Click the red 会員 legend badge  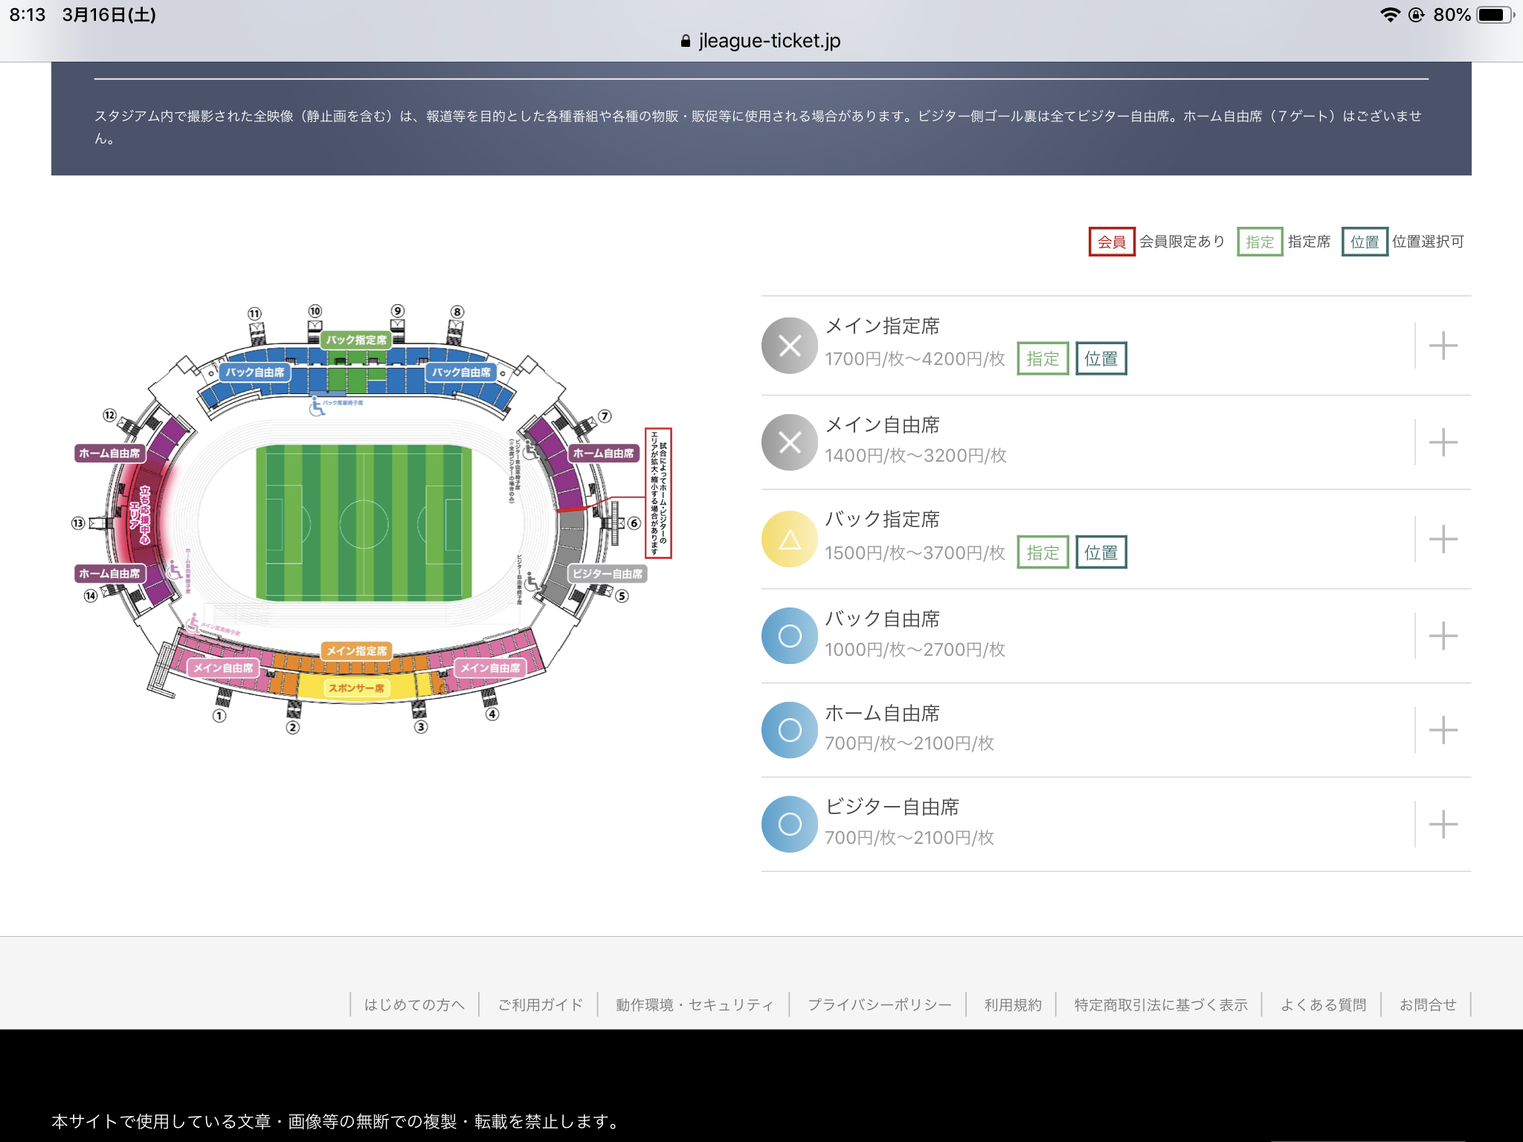pos(1111,242)
